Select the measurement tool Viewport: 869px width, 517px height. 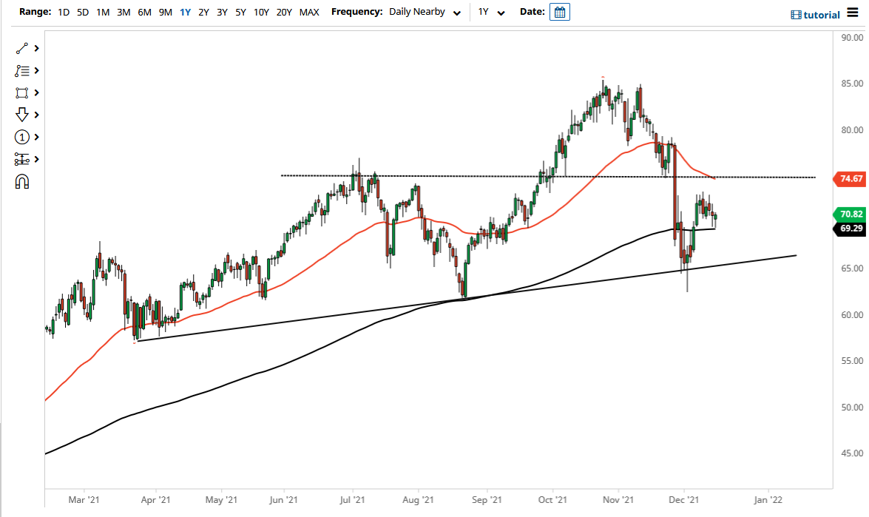[22, 159]
